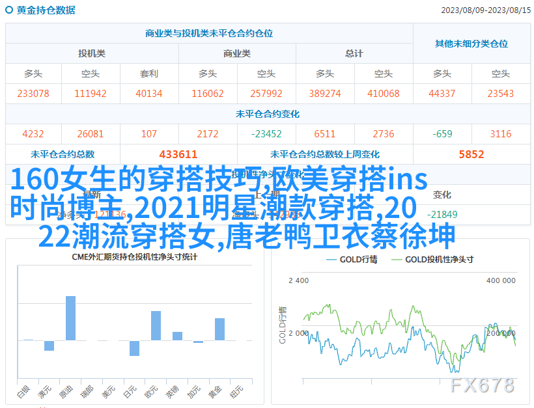Image resolution: width=534 pixels, height=408 pixels.
Task: Select the 黄金持仓数据 title
Action: click(46, 10)
